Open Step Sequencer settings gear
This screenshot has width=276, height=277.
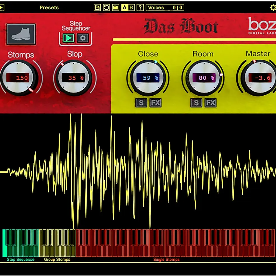coord(83,38)
